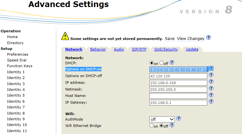Click the Save button
242x134 pixels.
170,39
